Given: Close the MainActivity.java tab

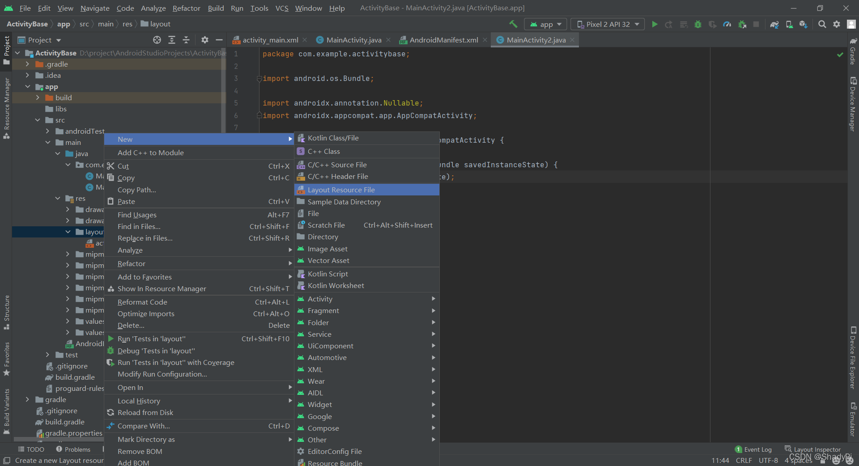Looking at the screenshot, I should pyautogui.click(x=388, y=40).
